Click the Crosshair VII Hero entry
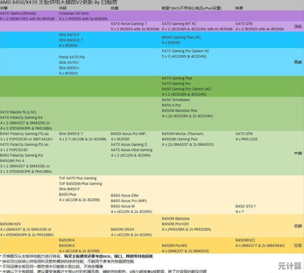304x273 pixels. (x=74, y=13)
